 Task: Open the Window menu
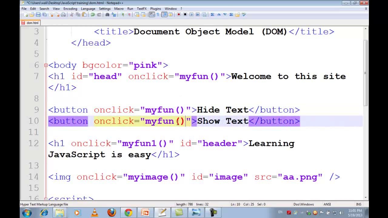171,9
